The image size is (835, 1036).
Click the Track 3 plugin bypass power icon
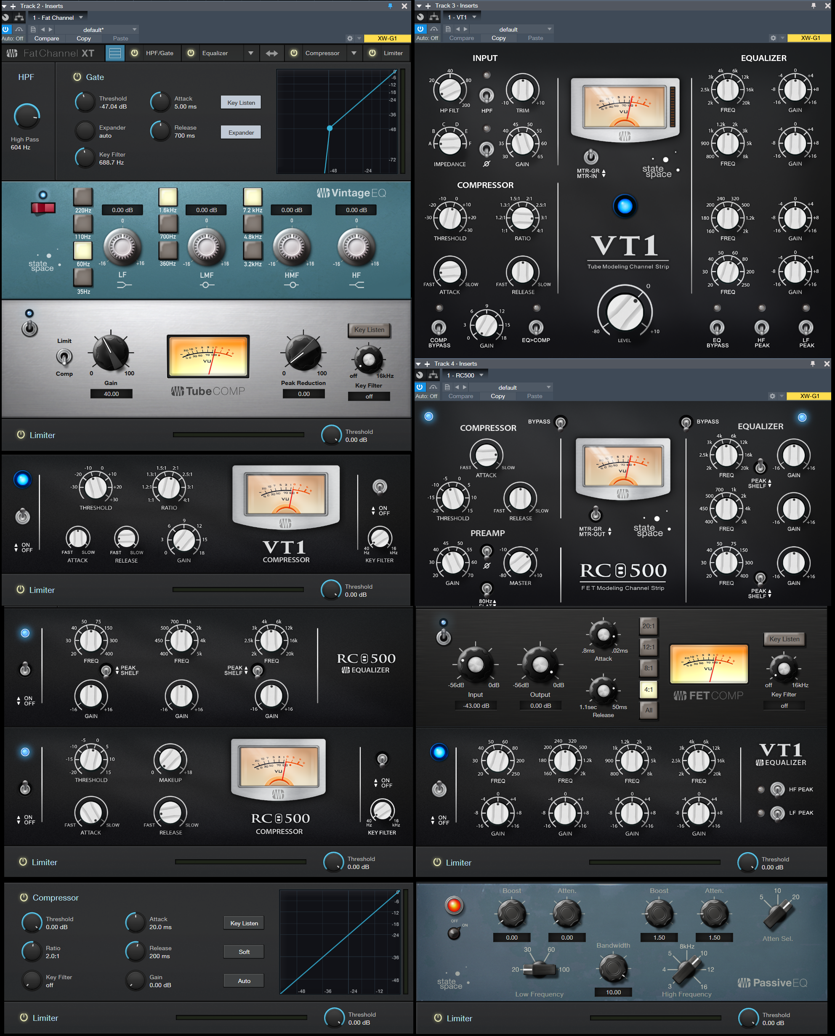tap(421, 29)
